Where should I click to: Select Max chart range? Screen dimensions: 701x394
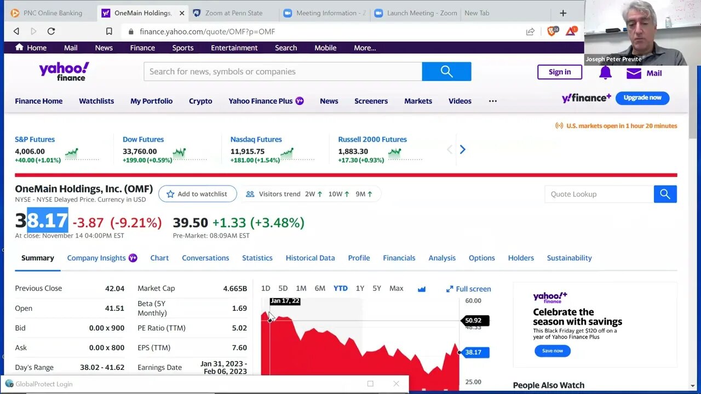coord(396,288)
